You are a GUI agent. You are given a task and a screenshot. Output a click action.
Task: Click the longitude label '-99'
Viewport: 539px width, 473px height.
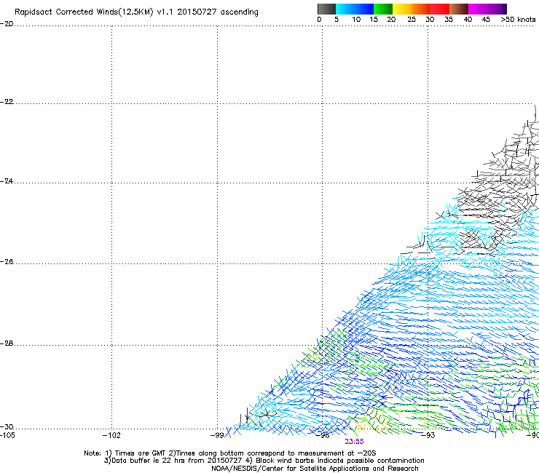click(217, 436)
